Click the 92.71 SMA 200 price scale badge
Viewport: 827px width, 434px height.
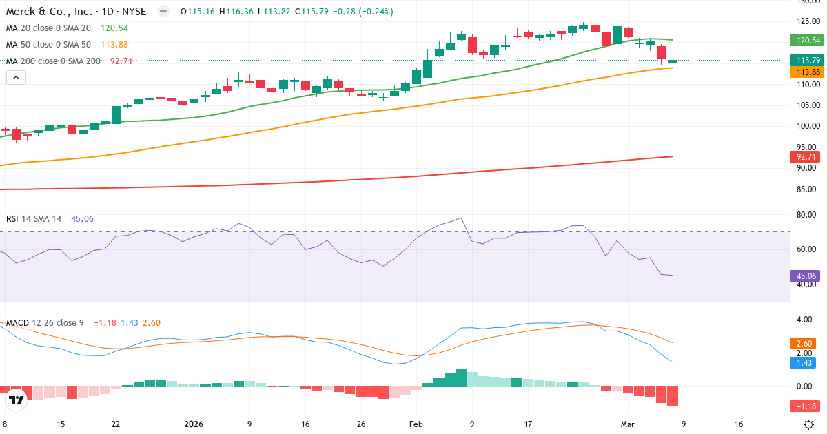click(806, 156)
